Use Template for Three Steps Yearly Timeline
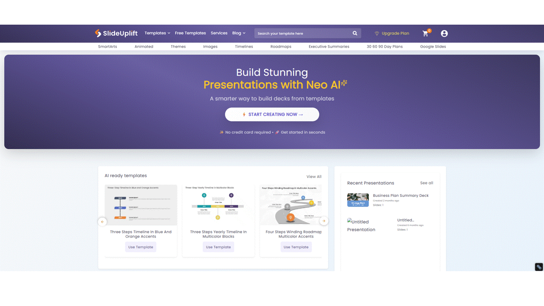The width and height of the screenshot is (544, 306). 218,247
